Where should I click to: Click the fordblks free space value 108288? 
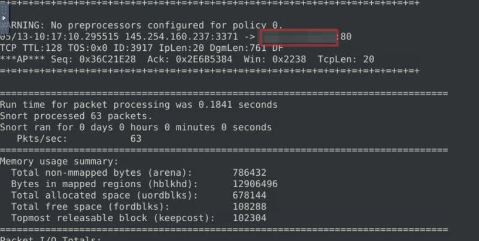(250, 206)
